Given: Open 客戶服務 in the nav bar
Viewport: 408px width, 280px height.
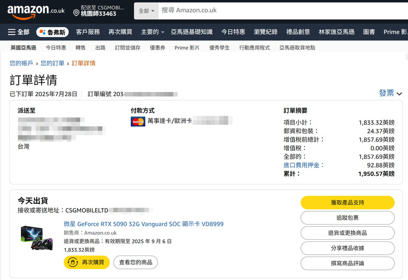Looking at the screenshot, I should point(88,32).
